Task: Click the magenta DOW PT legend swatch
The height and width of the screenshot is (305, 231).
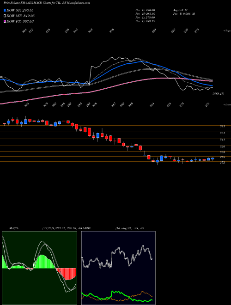Action: pos(5,21)
